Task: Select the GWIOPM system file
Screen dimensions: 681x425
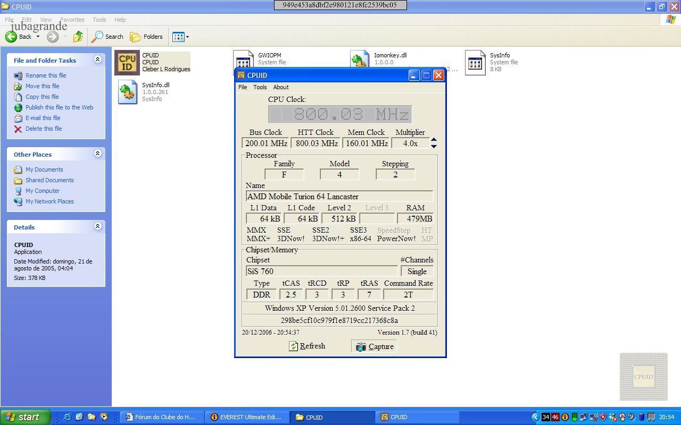Action: click(243, 59)
